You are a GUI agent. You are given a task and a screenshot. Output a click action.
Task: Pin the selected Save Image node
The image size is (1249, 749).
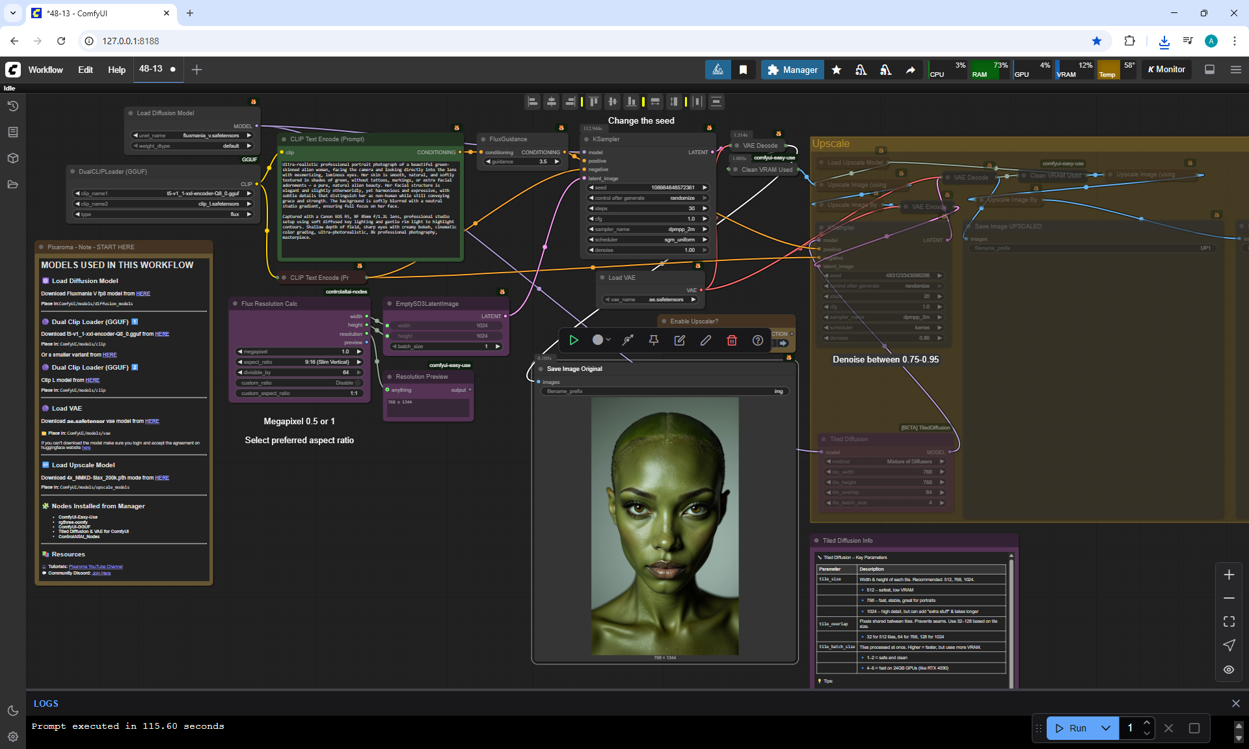click(654, 340)
